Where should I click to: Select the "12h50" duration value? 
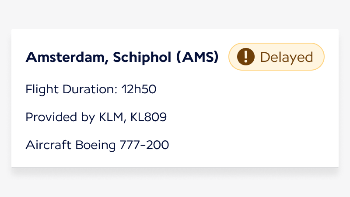click(x=139, y=90)
